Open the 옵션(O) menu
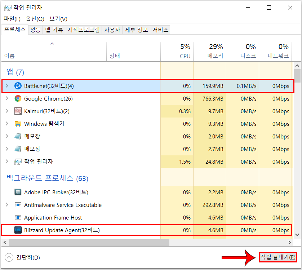The image size is (302, 270). 35,19
